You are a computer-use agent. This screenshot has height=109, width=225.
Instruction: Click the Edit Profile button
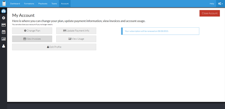54,47
